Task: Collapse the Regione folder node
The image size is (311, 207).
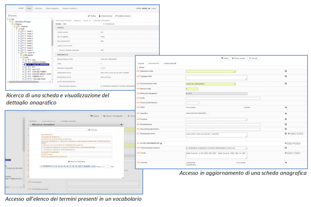Action: coord(12,24)
